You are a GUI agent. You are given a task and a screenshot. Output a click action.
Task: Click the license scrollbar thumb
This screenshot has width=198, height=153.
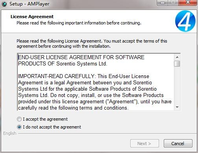[177, 64]
